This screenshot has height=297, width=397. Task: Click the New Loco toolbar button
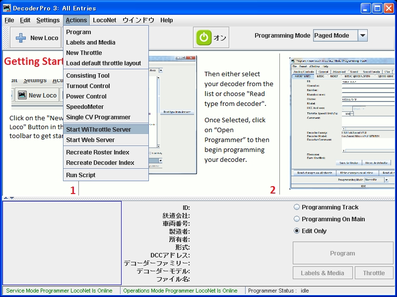(x=36, y=38)
